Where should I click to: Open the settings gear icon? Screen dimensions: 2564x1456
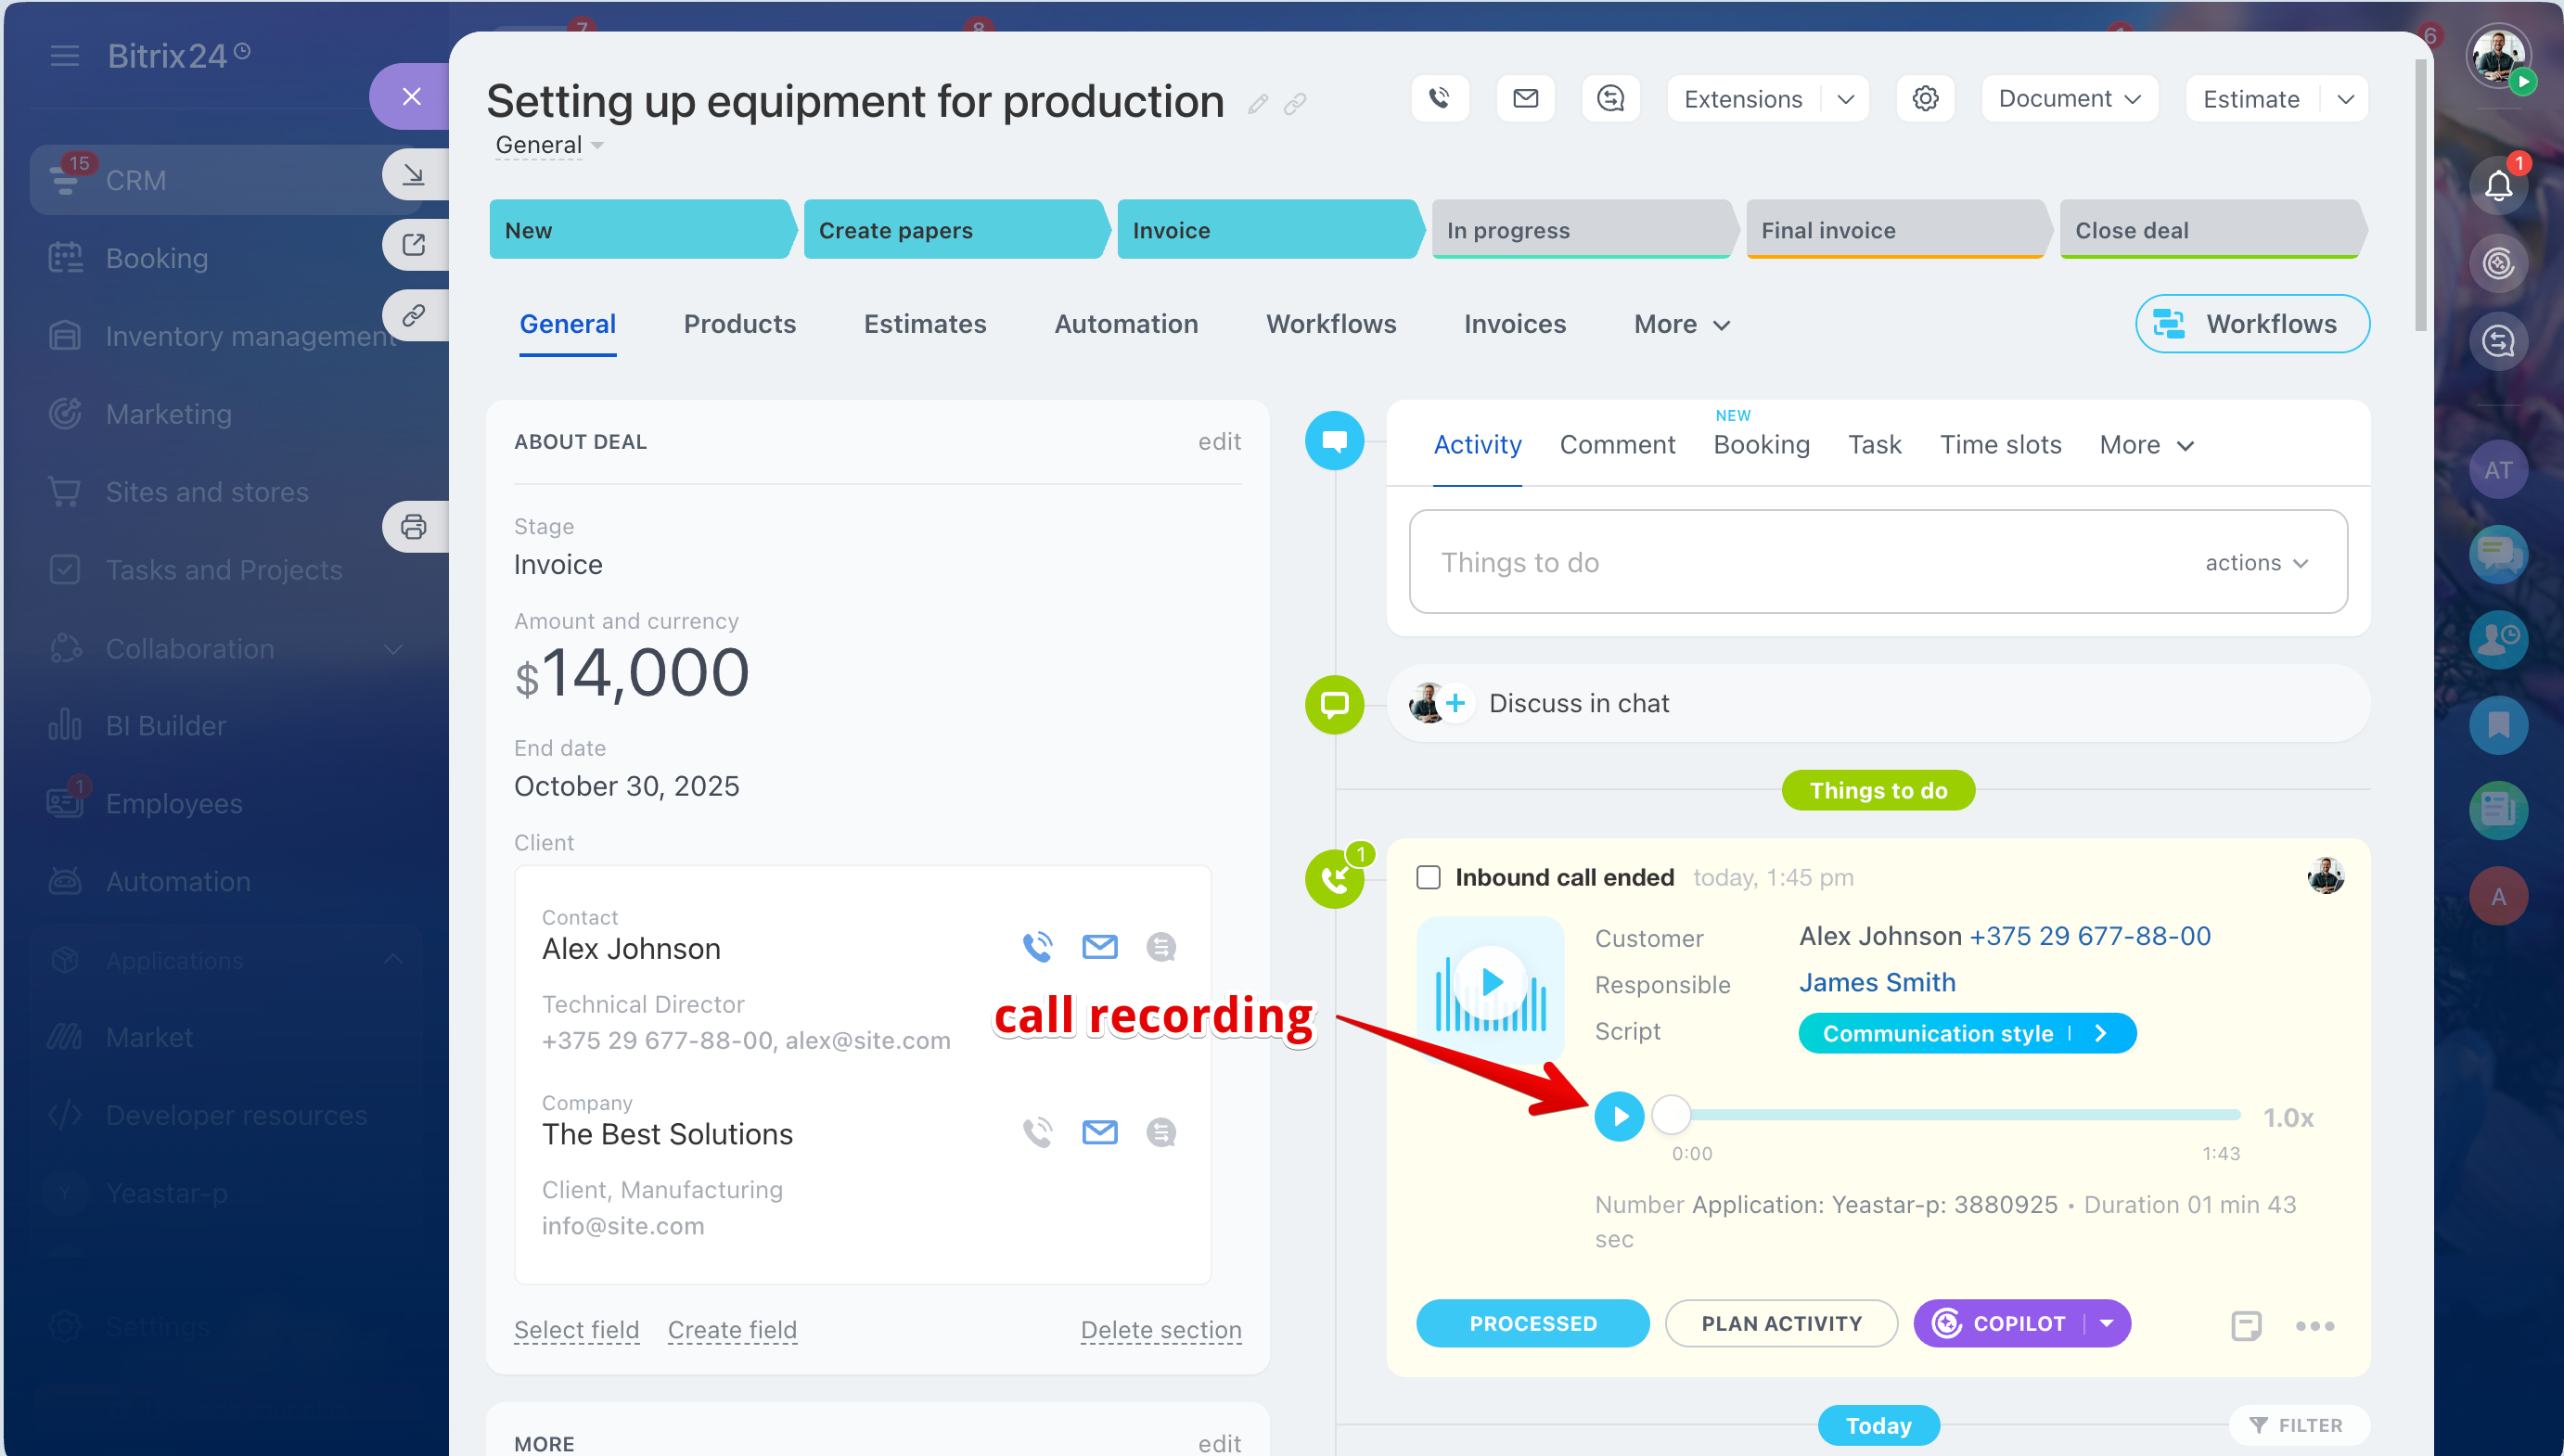1925,98
